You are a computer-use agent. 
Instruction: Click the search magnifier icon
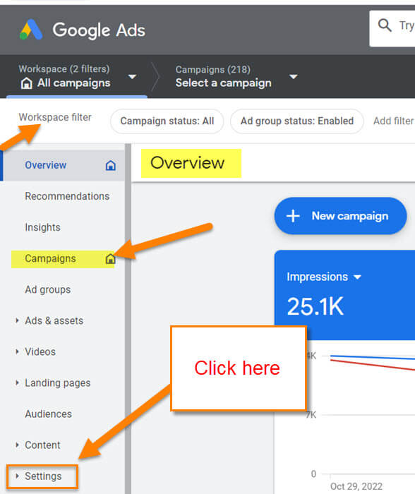coord(385,25)
